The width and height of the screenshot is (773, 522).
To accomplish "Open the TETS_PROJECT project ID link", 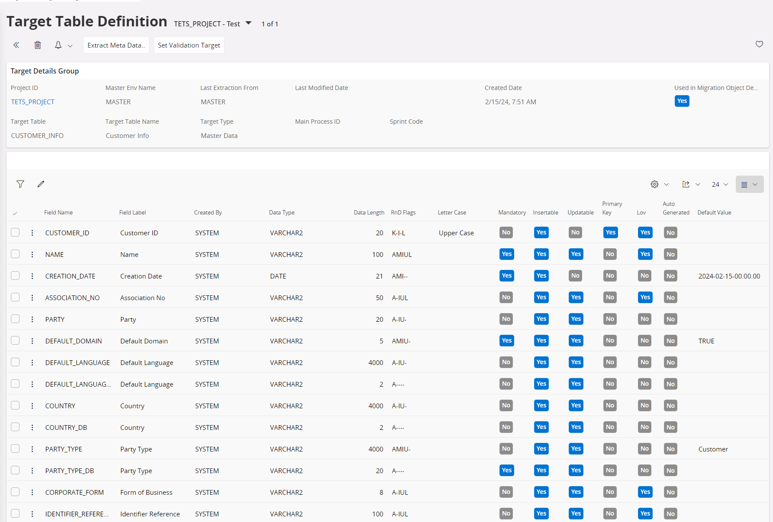I will [33, 102].
